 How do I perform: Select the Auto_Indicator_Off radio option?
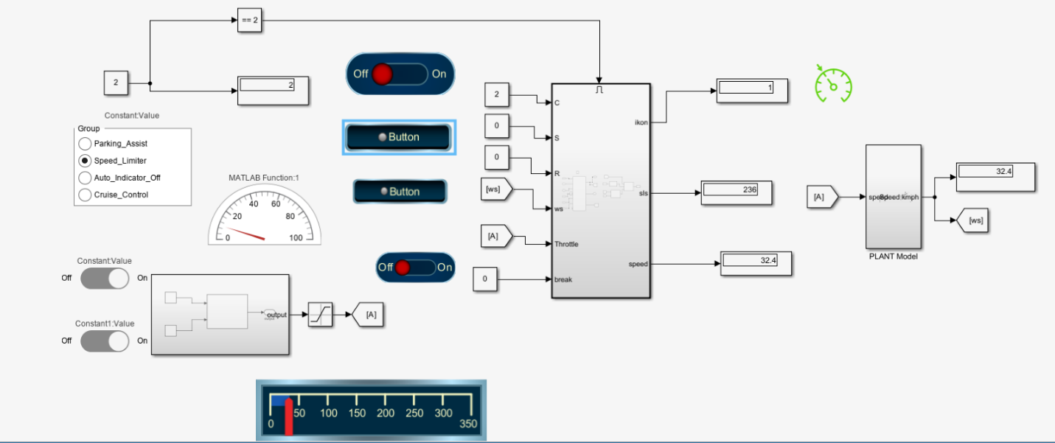pyautogui.click(x=85, y=178)
